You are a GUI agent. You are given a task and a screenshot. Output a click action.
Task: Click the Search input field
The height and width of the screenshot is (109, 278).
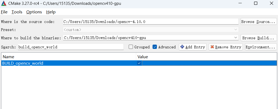(70, 47)
